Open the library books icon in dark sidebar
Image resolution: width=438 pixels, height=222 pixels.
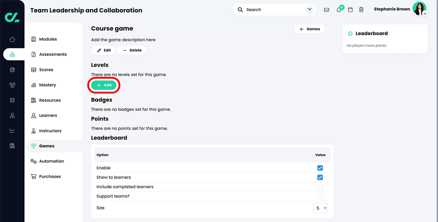(12, 146)
